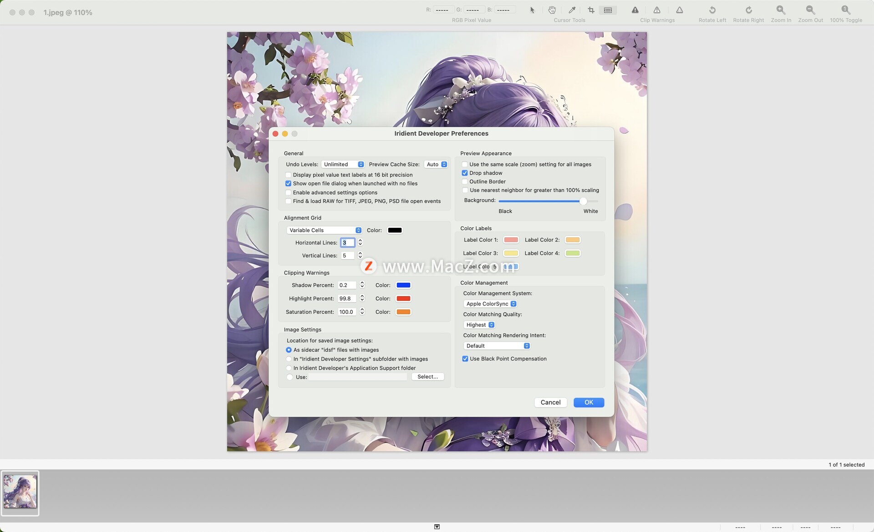This screenshot has height=532, width=874.
Task: Click the Saturation Percent orange color swatch
Action: pyautogui.click(x=403, y=312)
